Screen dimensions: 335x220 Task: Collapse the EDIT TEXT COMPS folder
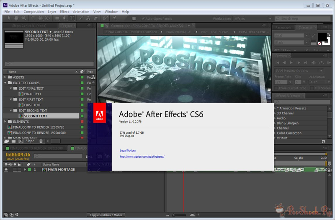[x=5, y=83]
